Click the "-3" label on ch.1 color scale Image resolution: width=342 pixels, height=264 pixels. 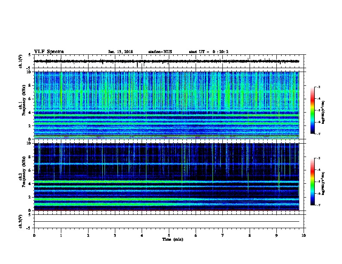tap(318, 87)
